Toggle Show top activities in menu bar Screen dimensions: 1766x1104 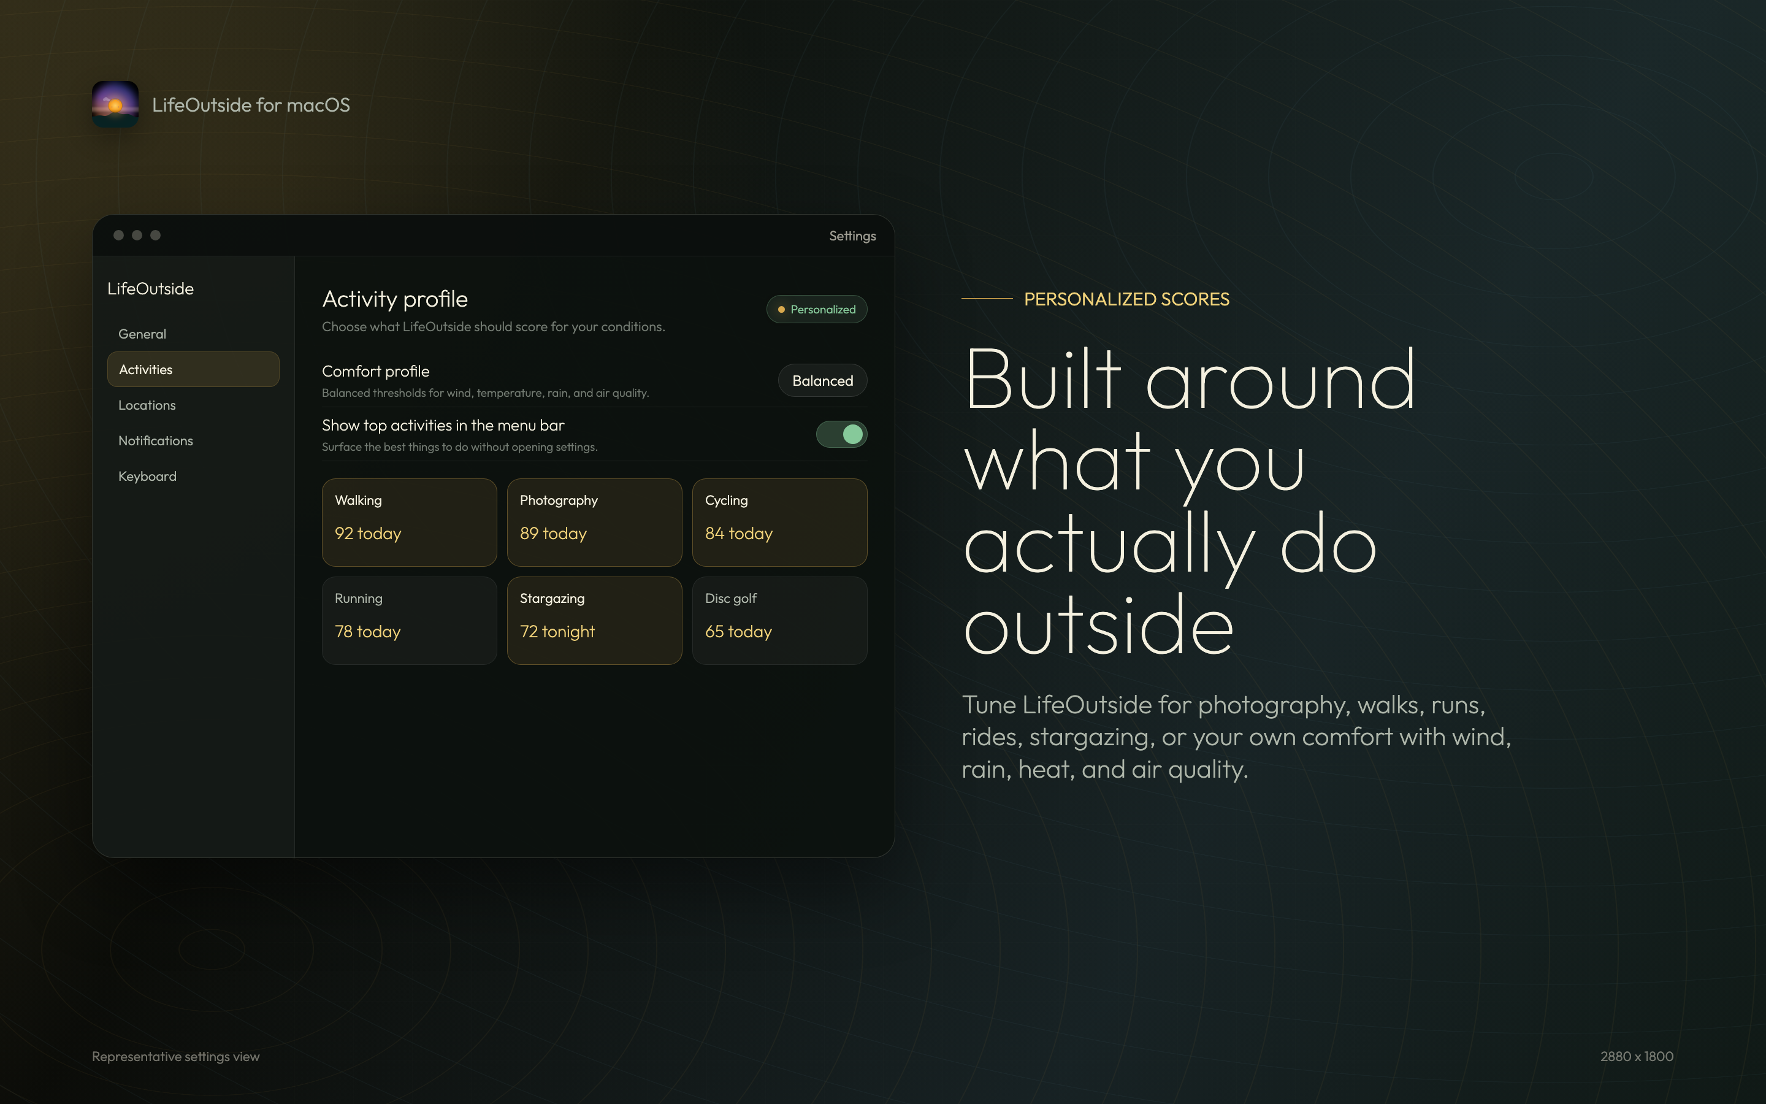841,434
